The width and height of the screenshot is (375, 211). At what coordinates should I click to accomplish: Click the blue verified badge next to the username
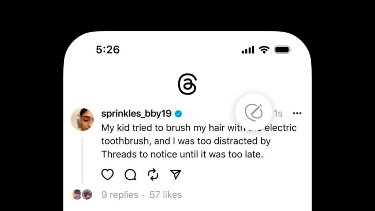pyautogui.click(x=178, y=114)
